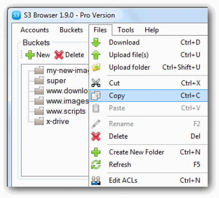This screenshot has height=198, width=219.
Task: Choose Delete Del from Files menu
Action: click(x=148, y=136)
